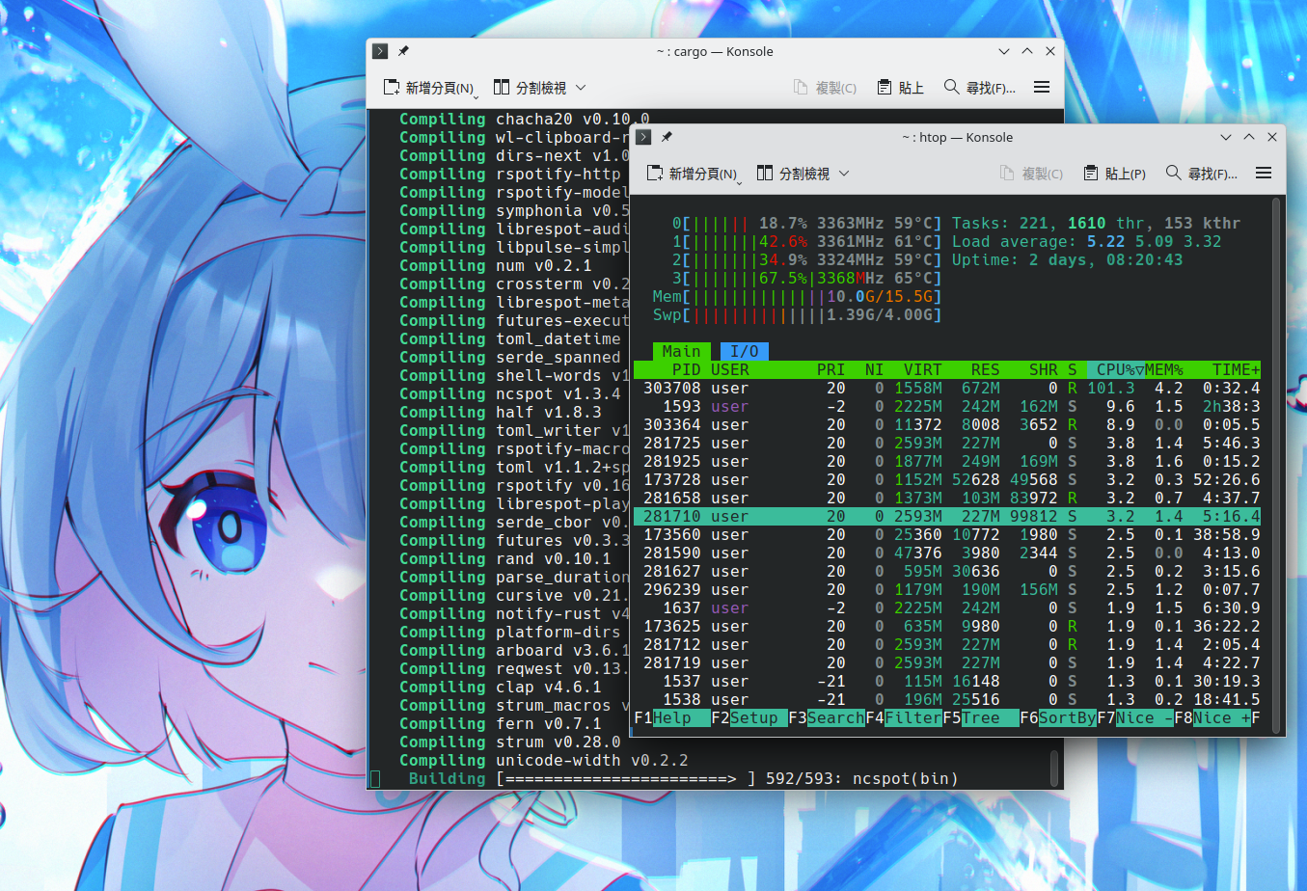The image size is (1307, 891).
Task: Click F2 Setup in the htop function bar
Action: [x=749, y=717]
